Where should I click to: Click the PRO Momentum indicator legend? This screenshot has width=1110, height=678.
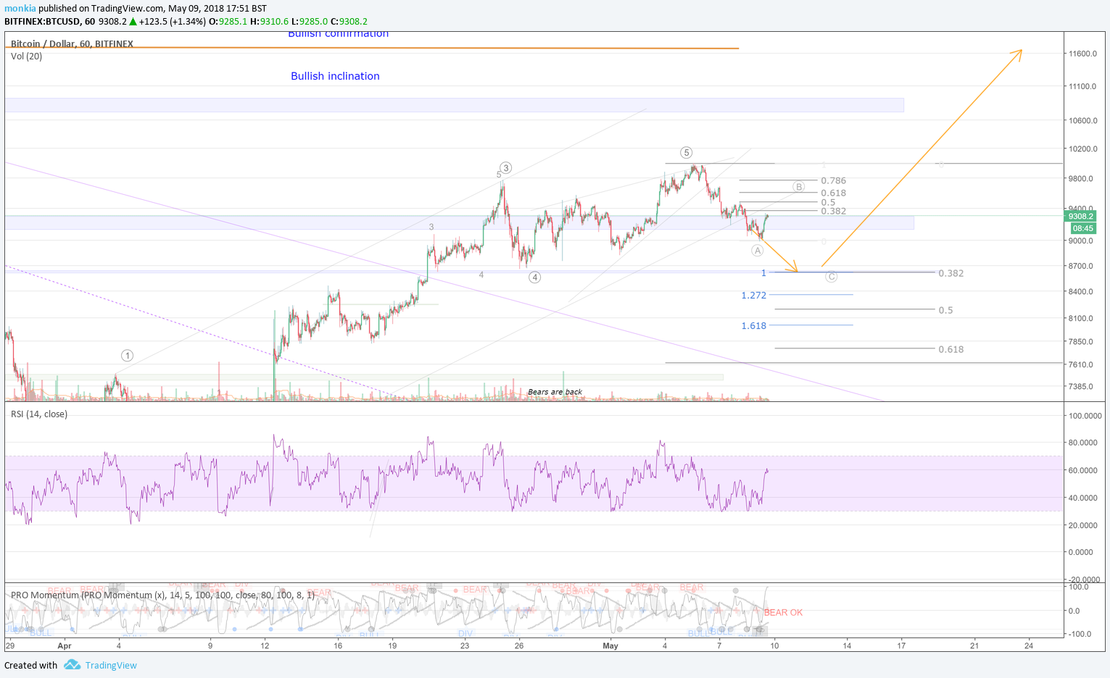click(x=162, y=595)
